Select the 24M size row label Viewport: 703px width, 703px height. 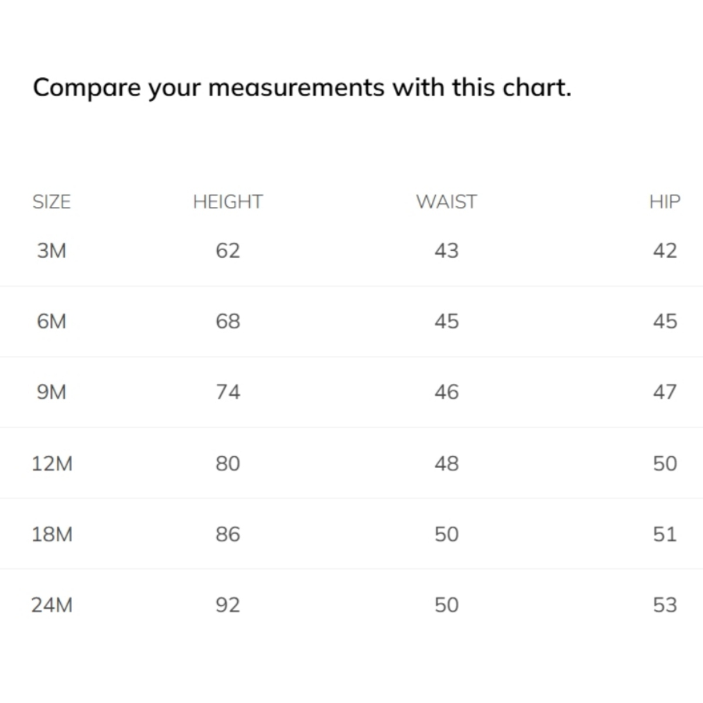point(52,605)
